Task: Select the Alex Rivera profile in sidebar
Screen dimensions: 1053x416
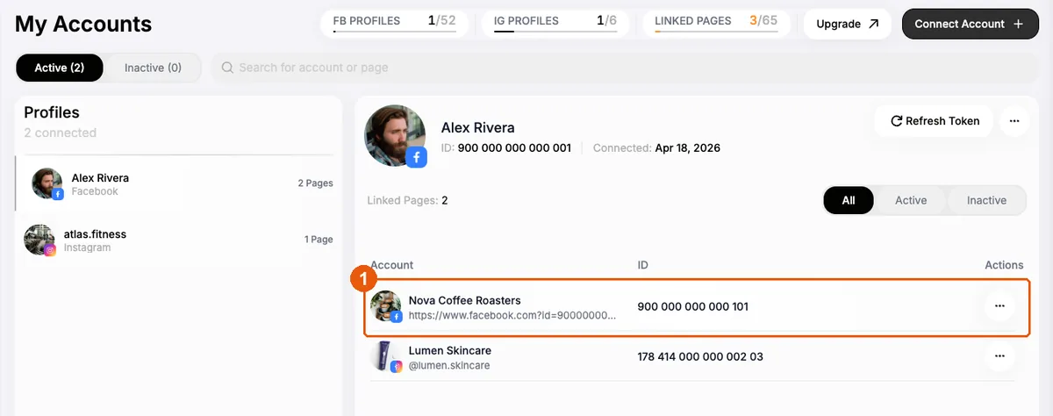Action: click(179, 184)
